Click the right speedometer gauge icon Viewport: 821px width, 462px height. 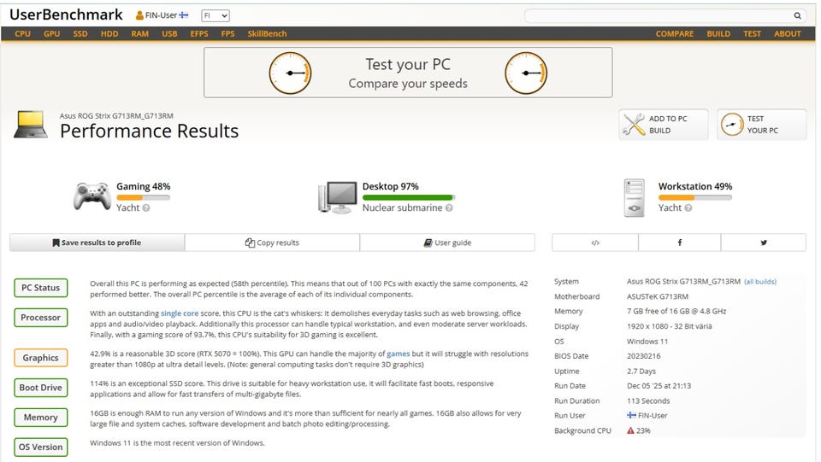(x=526, y=73)
